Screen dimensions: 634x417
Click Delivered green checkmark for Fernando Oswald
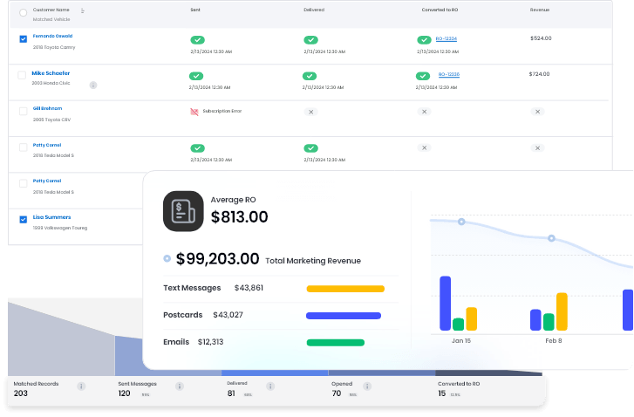311,40
